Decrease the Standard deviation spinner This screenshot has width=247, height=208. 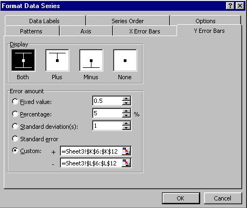(126, 128)
